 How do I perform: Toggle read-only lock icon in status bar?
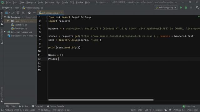click(166, 110)
